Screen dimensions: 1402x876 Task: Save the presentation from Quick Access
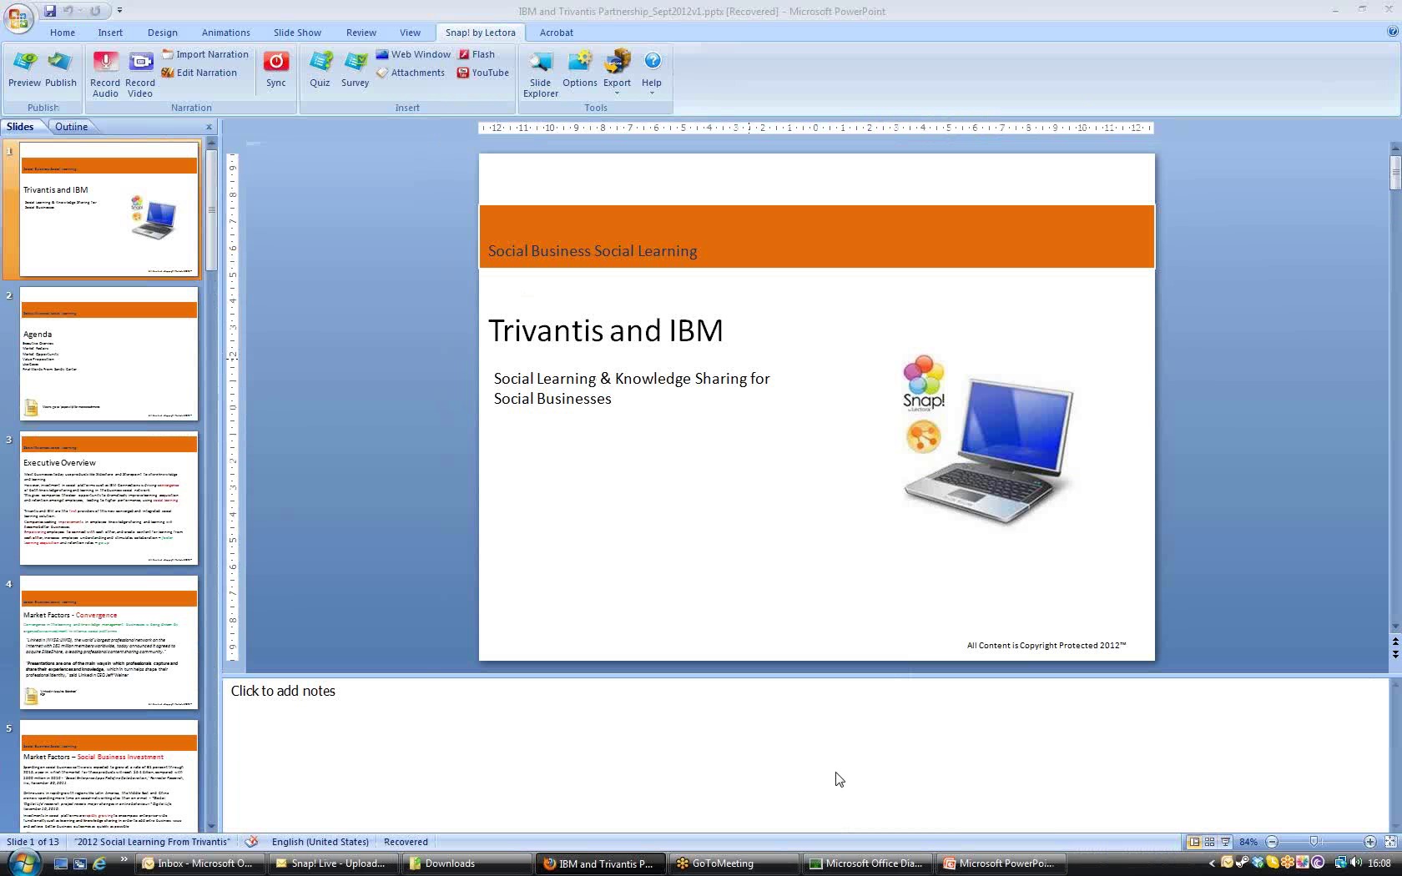(x=50, y=11)
